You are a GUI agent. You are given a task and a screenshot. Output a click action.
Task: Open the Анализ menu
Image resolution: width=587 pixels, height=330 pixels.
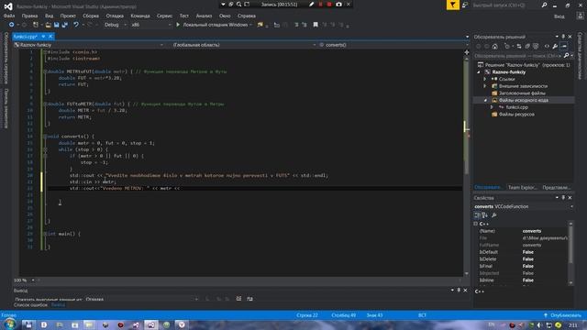[x=204, y=16]
